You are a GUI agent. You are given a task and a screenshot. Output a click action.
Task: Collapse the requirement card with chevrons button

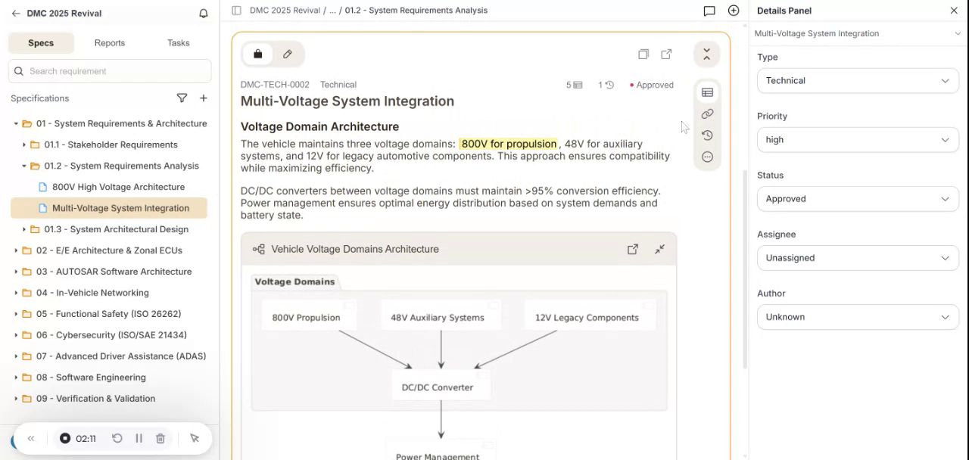tap(706, 54)
